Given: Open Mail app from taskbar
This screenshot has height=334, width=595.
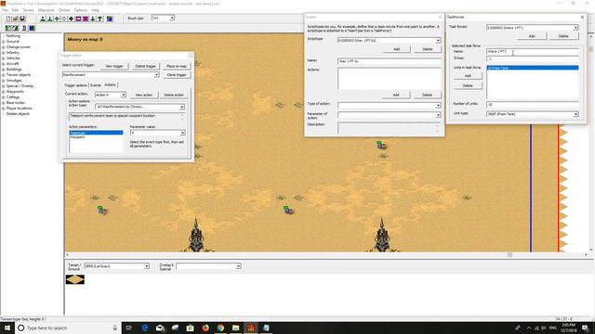Looking at the screenshot, I should click(160, 328).
